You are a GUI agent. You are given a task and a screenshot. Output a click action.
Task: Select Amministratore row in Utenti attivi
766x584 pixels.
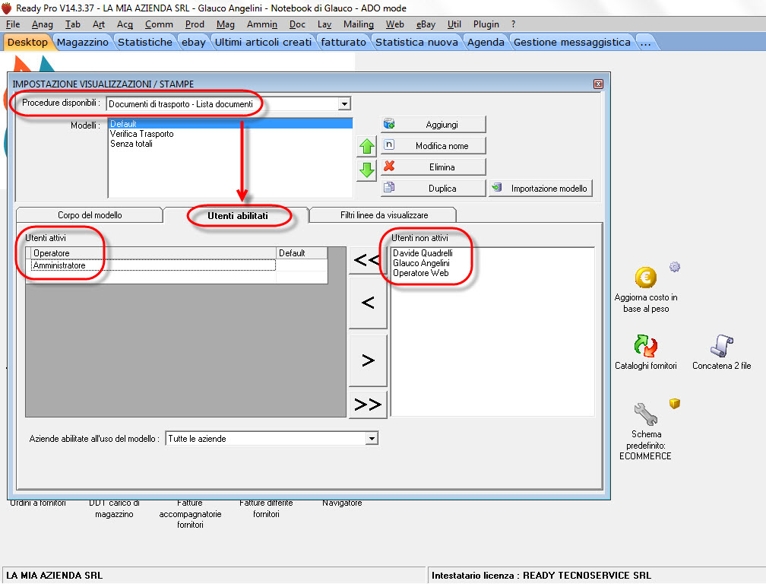[x=154, y=265]
